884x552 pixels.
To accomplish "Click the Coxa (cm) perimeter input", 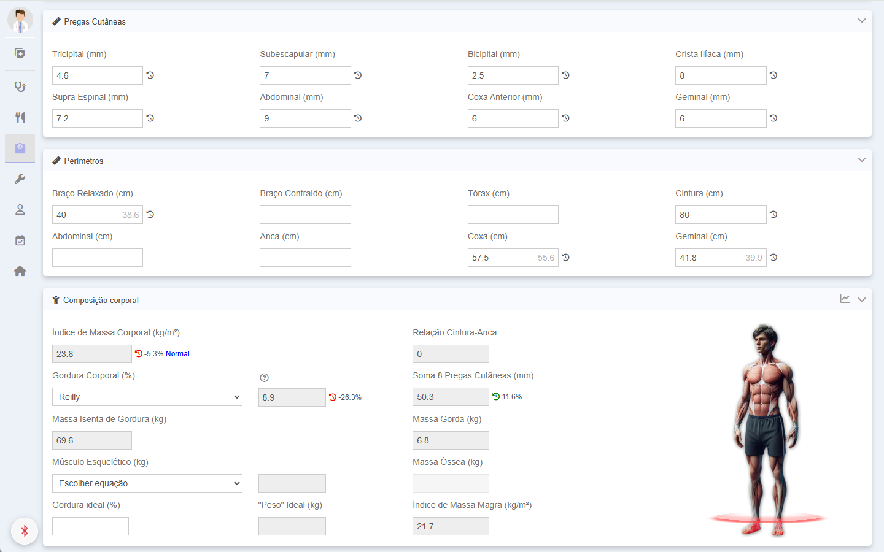I will (513, 258).
